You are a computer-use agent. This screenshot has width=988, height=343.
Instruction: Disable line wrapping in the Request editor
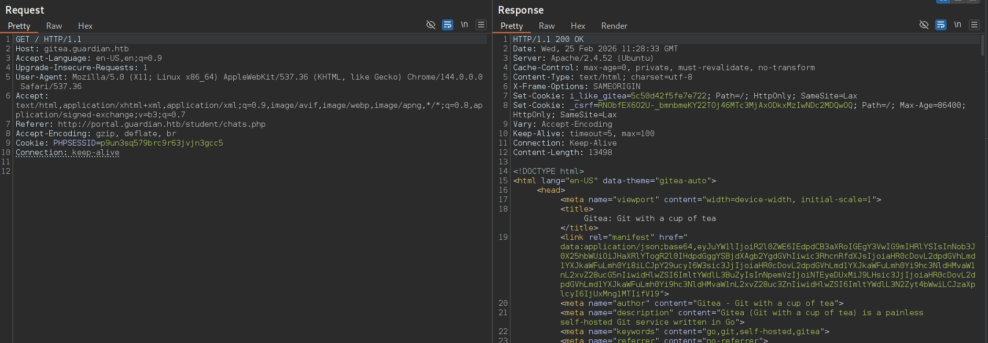(x=448, y=25)
